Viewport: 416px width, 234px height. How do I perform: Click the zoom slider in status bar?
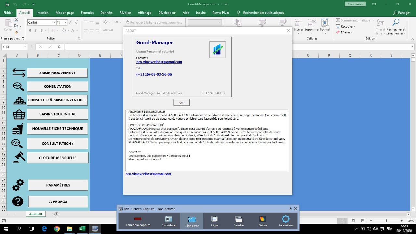[386, 221]
